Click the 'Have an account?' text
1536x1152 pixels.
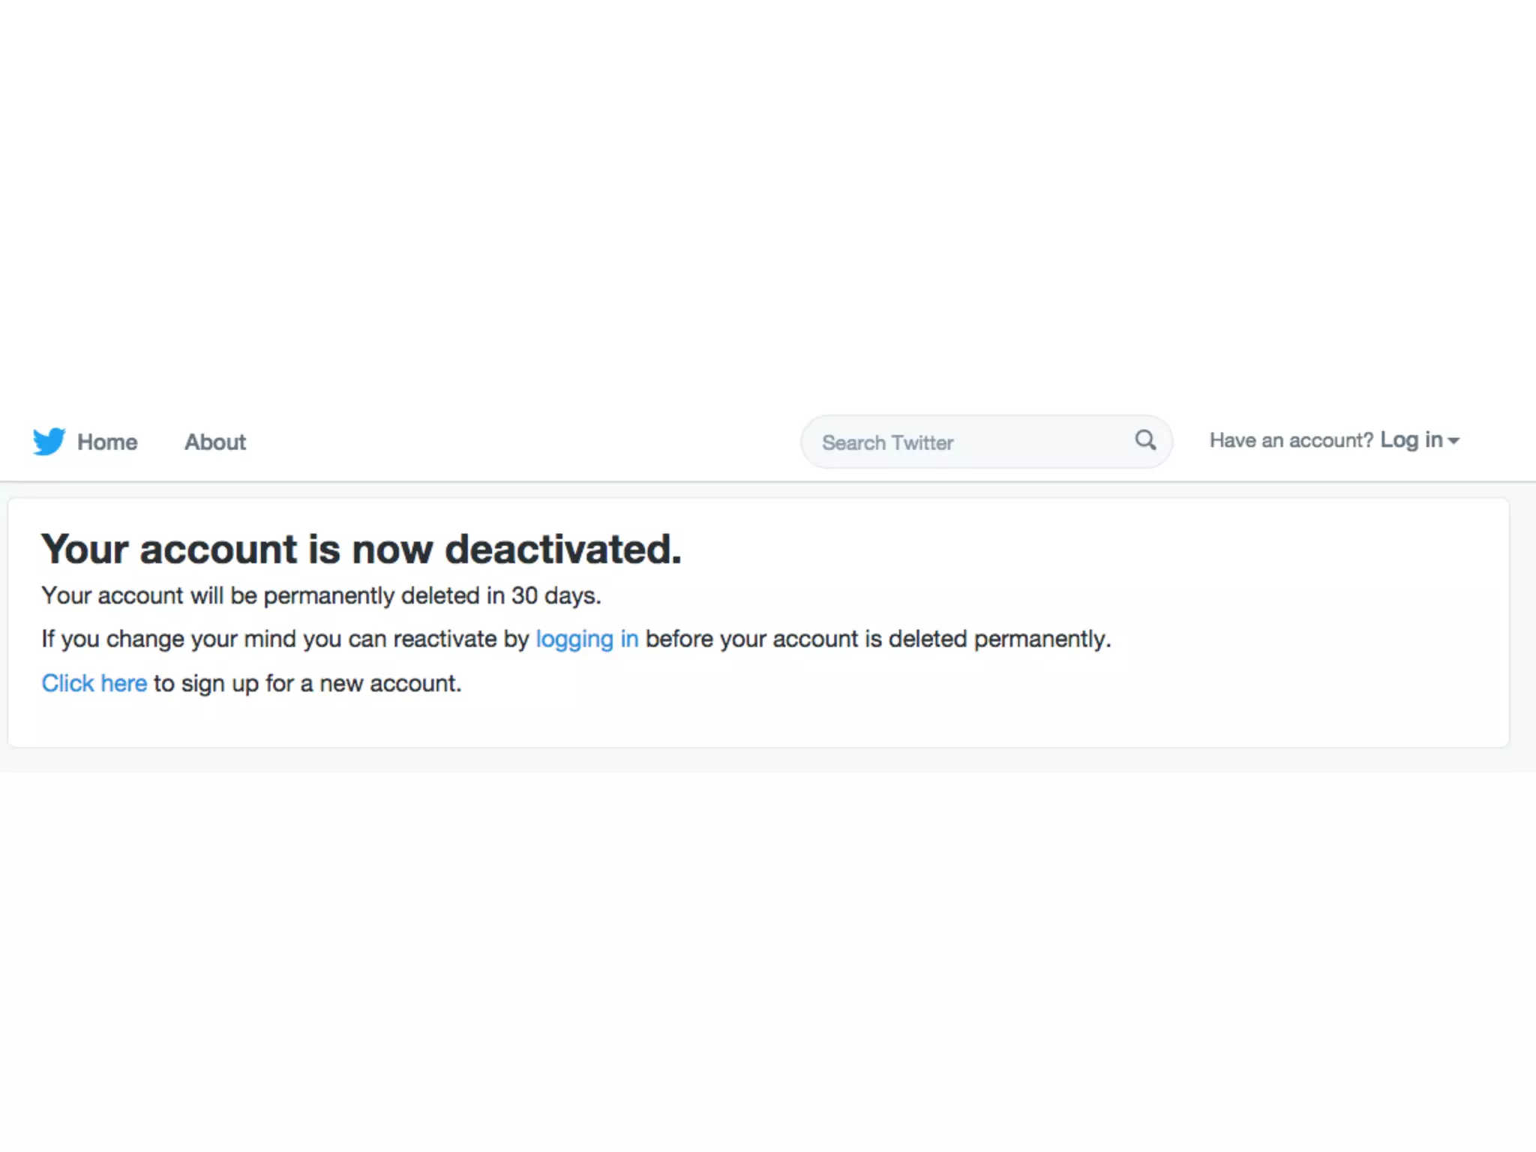pyautogui.click(x=1291, y=440)
